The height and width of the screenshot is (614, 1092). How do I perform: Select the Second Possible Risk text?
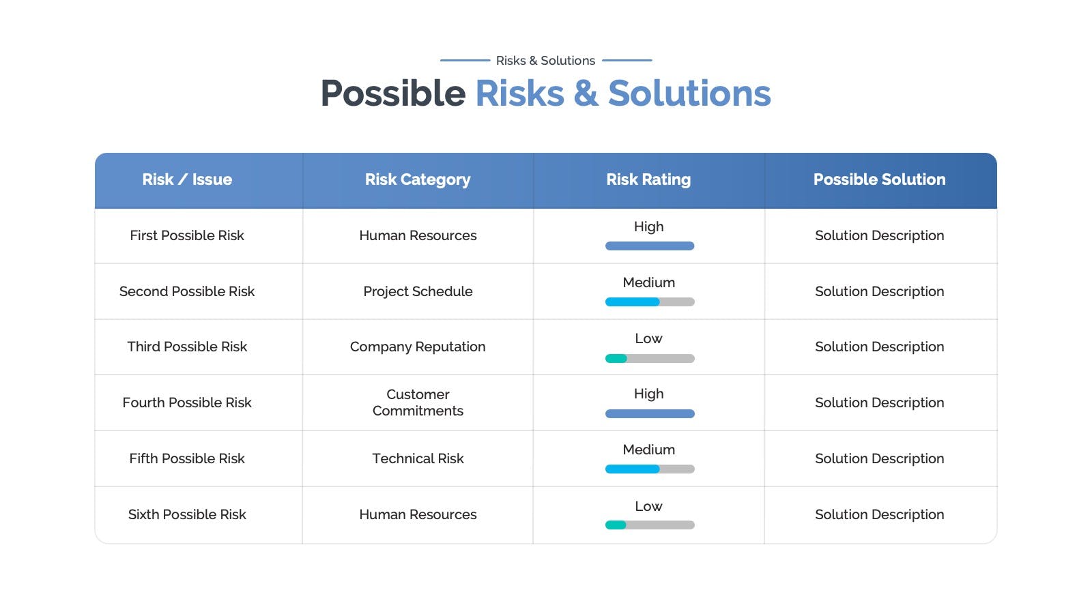pyautogui.click(x=187, y=291)
